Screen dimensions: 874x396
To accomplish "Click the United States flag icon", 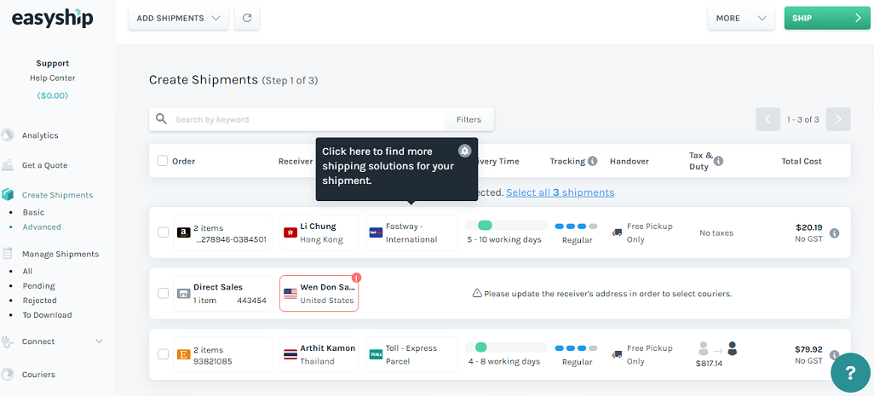I will tap(290, 294).
